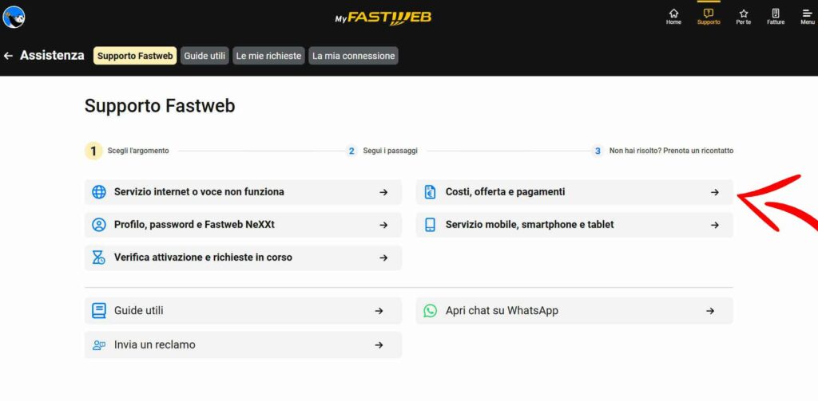Viewport: 818px width, 401px height.
Task: Click arrow on Guide utili row
Action: pos(379,311)
